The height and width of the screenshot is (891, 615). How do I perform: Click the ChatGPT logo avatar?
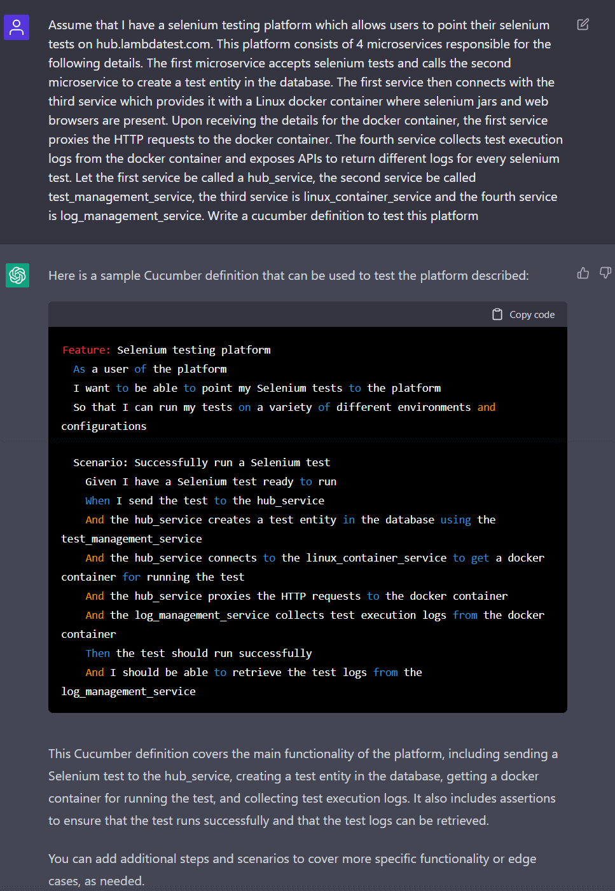pyautogui.click(x=17, y=275)
